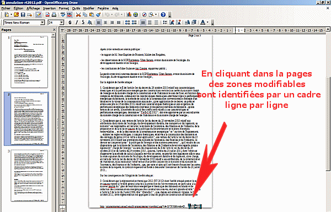Open the Redo history dropdown arrow

click(122, 14)
